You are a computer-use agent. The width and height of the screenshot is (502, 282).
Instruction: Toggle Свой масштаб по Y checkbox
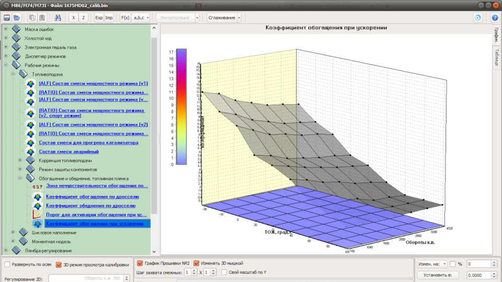point(224,272)
